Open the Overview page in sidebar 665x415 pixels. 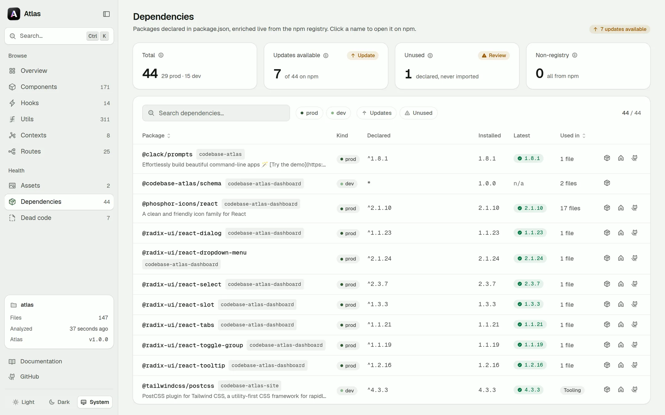tap(59, 71)
